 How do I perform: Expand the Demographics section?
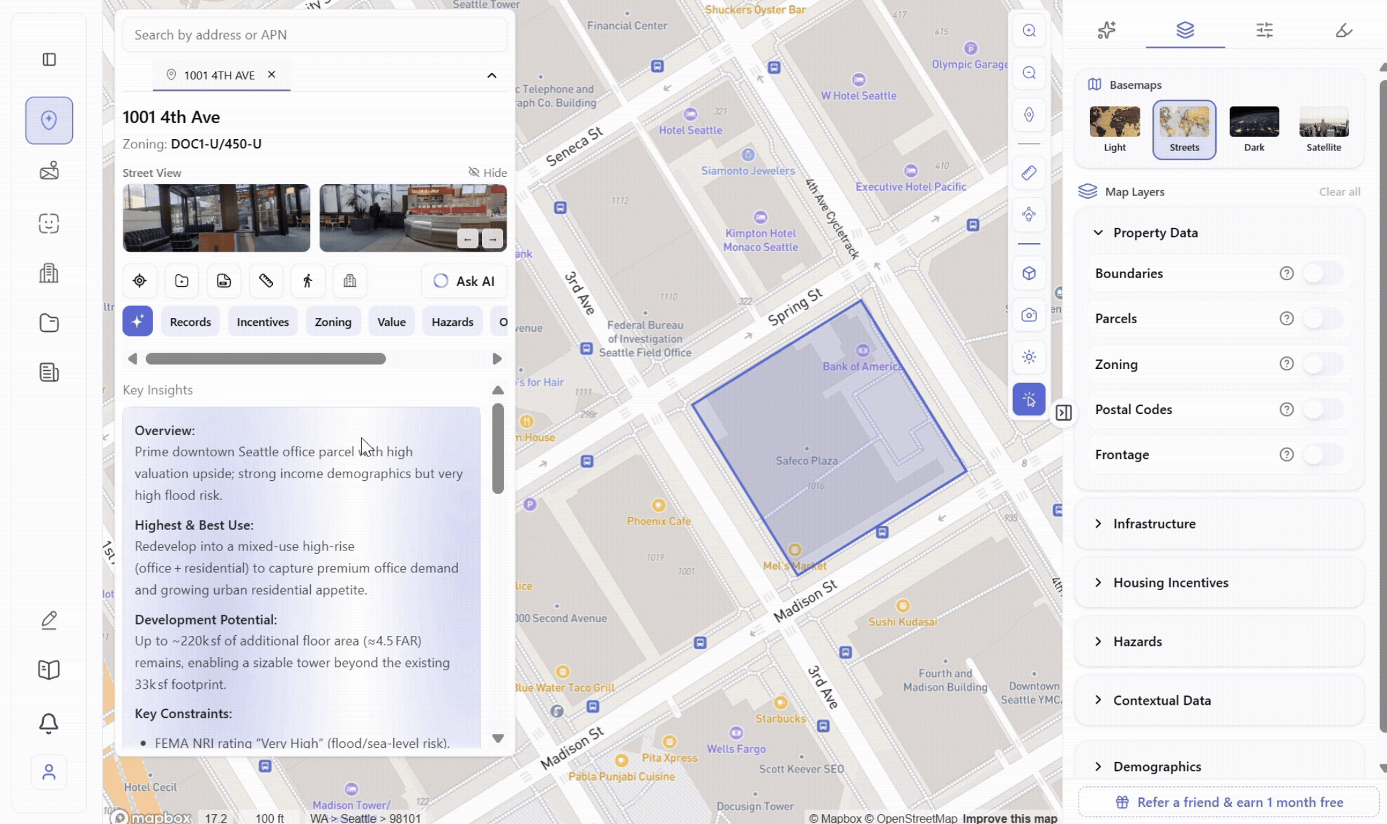1219,766
